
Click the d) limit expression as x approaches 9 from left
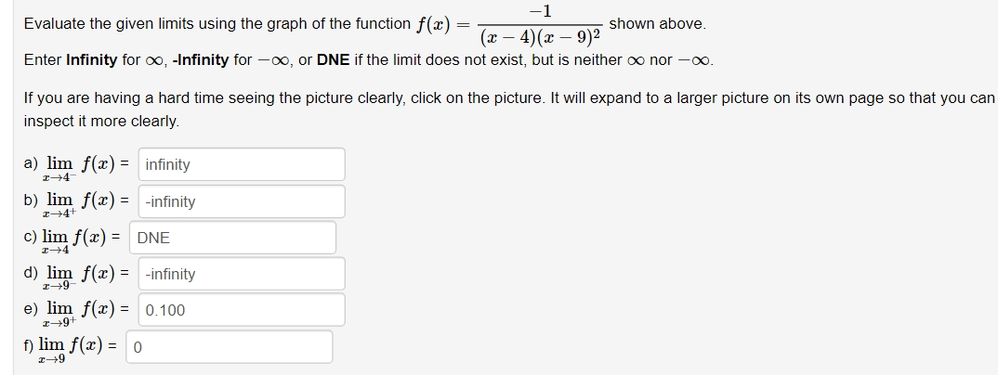(82, 278)
